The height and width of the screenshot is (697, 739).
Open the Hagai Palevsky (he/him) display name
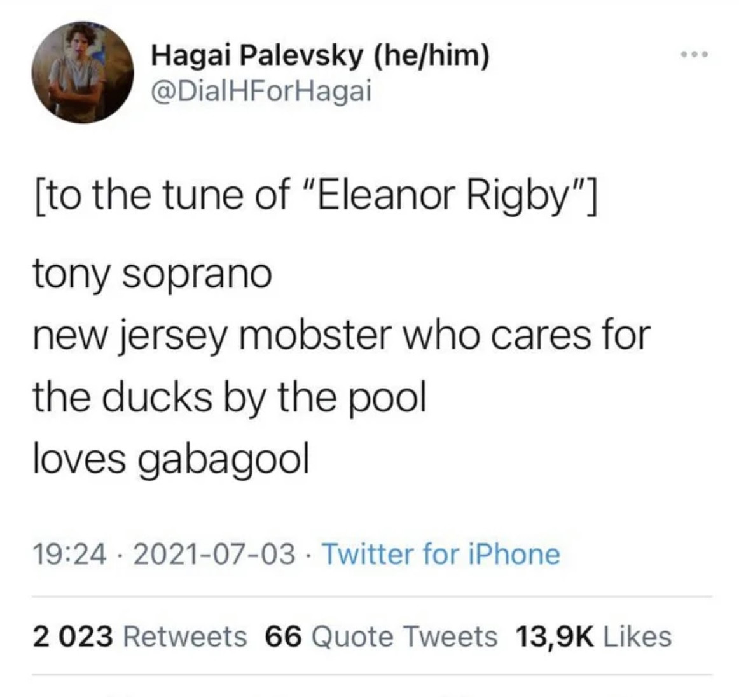pos(320,57)
